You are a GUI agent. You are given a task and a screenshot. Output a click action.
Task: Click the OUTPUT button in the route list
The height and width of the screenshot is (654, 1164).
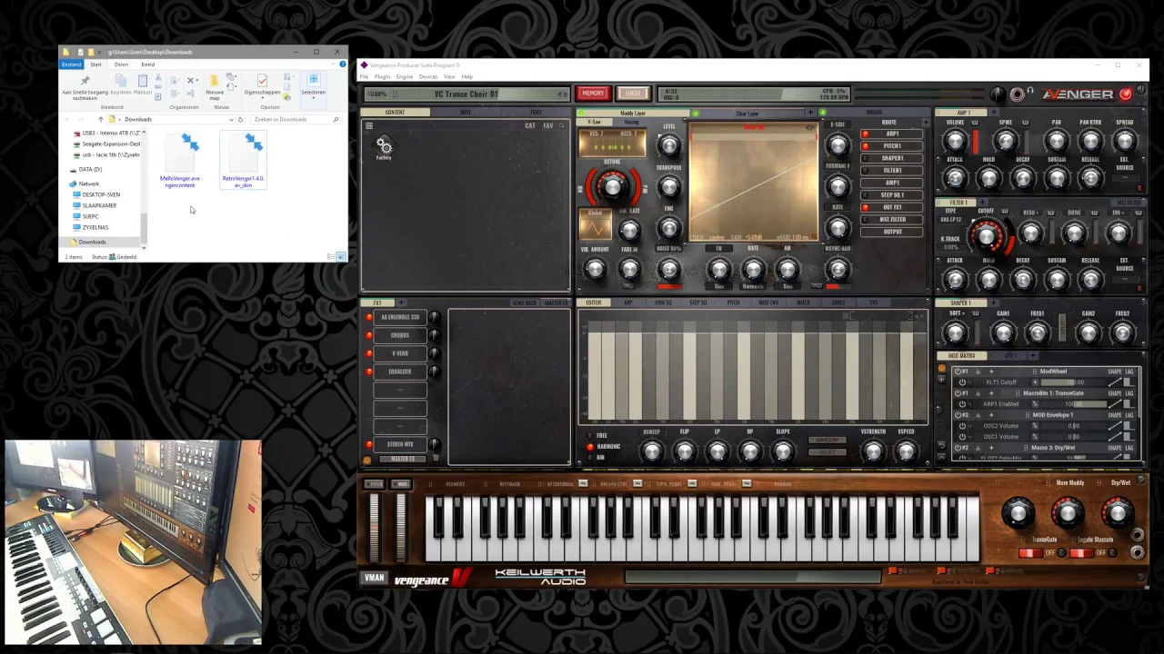point(893,232)
